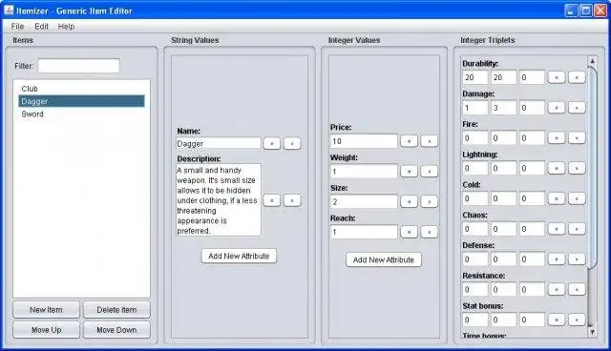Click the asterisk button in Size row

click(x=409, y=201)
